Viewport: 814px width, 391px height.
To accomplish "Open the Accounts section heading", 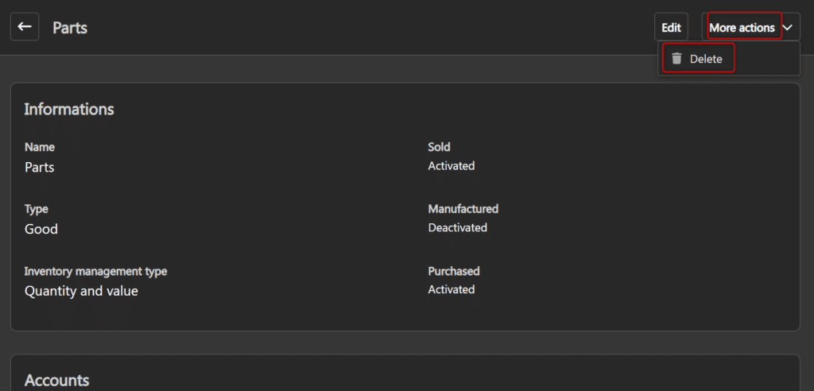I will [x=56, y=381].
